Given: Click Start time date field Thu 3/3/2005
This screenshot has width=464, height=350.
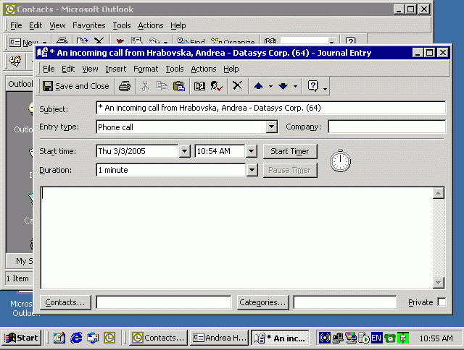Looking at the screenshot, I should pyautogui.click(x=138, y=151).
